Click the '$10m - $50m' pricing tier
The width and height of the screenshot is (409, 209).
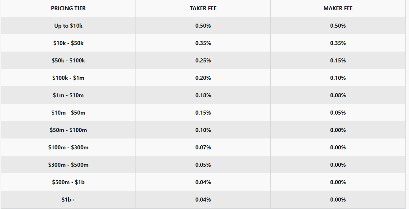(68, 113)
